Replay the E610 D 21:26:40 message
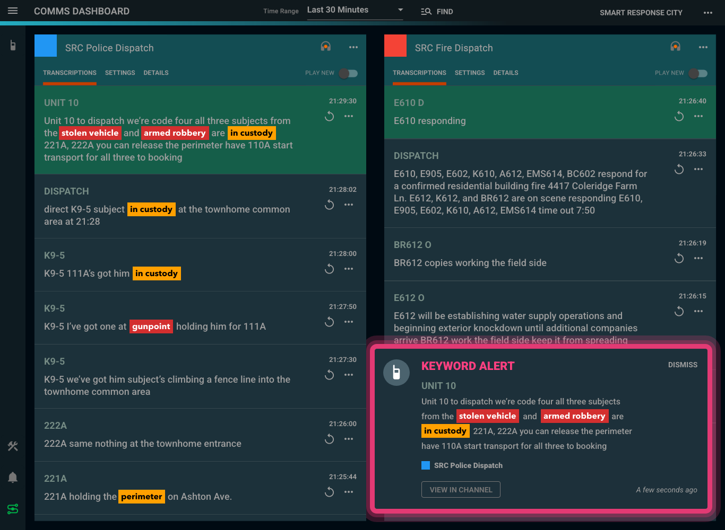The image size is (725, 530). point(679,116)
